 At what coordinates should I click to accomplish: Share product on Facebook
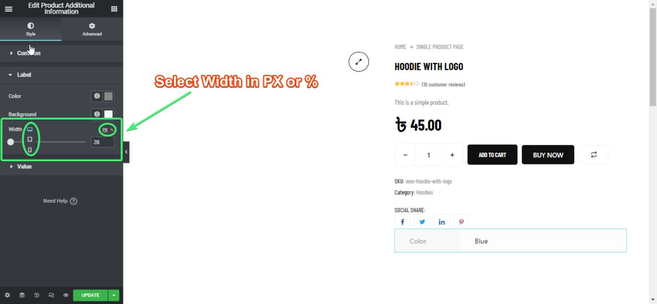pos(402,222)
